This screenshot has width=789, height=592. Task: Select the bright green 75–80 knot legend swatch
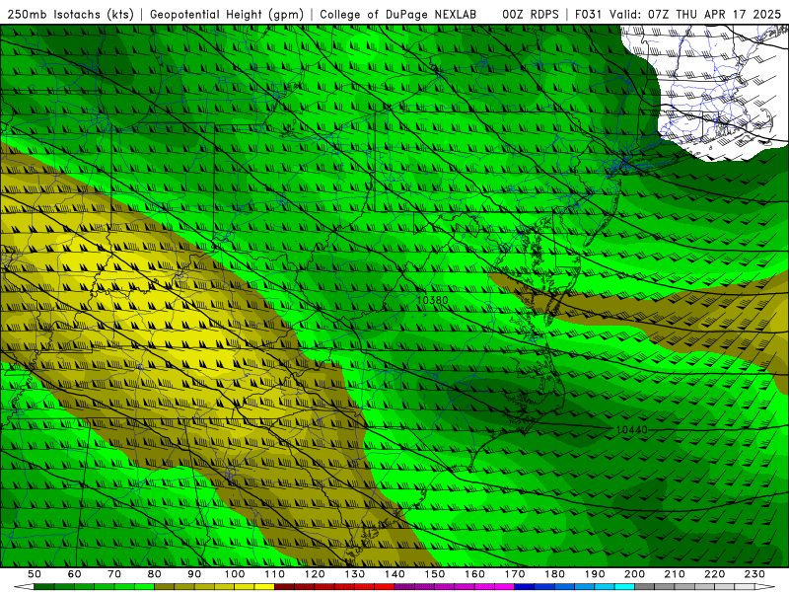(144, 586)
